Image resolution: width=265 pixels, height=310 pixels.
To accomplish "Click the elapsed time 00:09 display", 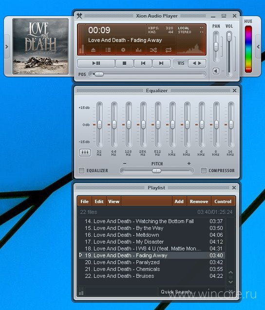I will [99, 30].
